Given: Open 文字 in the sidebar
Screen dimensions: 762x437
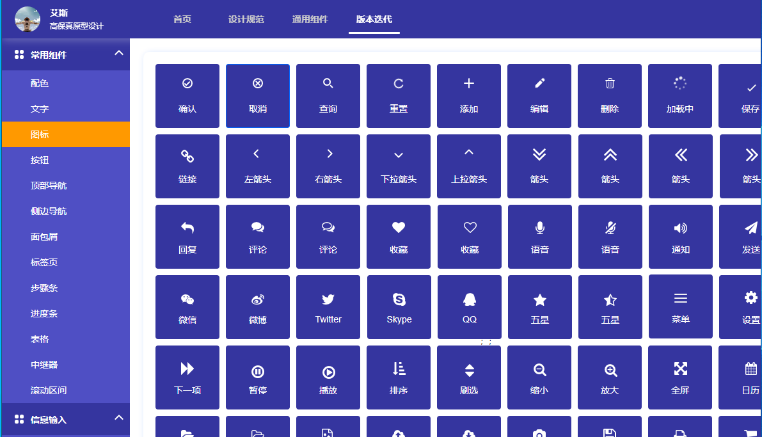Looking at the screenshot, I should click(x=66, y=109).
